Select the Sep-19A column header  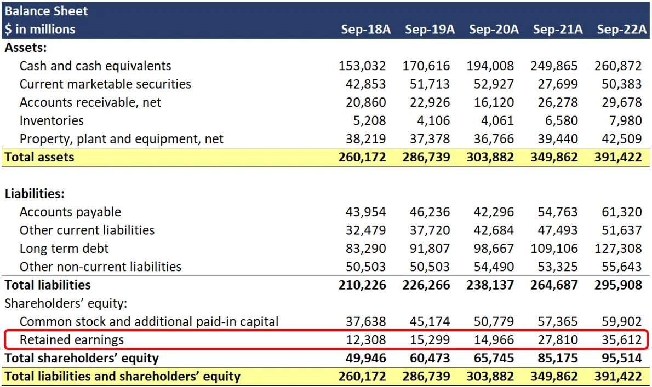pos(430,30)
